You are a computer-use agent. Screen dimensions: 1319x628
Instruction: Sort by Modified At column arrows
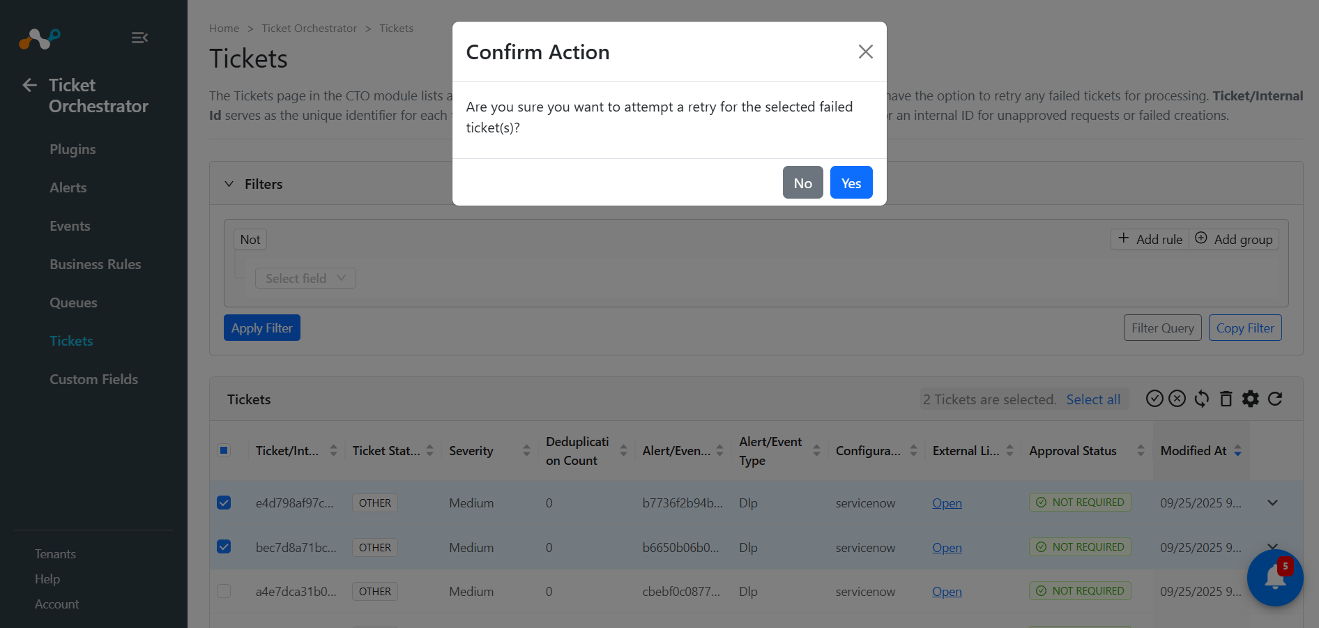(x=1237, y=451)
